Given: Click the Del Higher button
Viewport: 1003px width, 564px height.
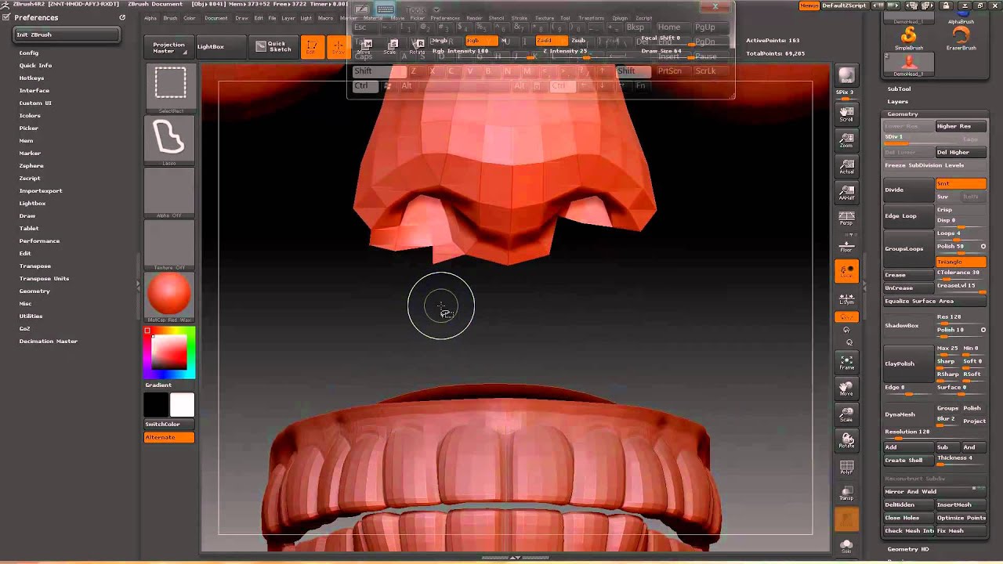Looking at the screenshot, I should pos(961,152).
